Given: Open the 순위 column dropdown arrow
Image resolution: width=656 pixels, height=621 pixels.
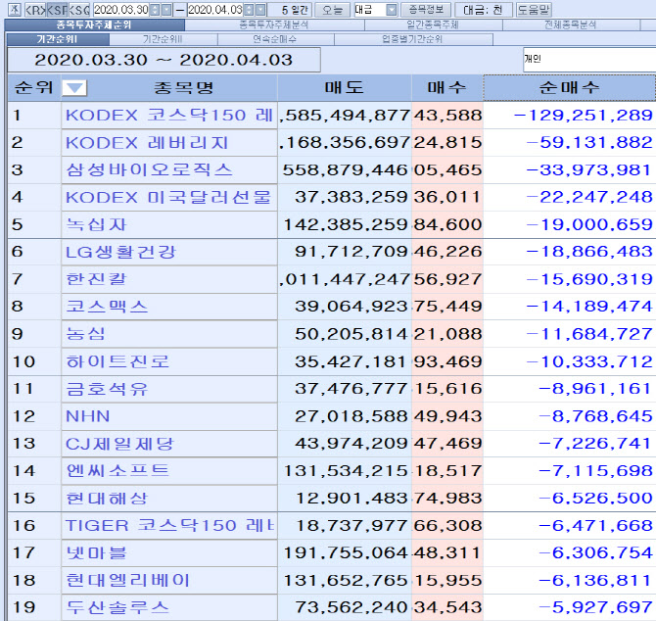Looking at the screenshot, I should pyautogui.click(x=74, y=88).
